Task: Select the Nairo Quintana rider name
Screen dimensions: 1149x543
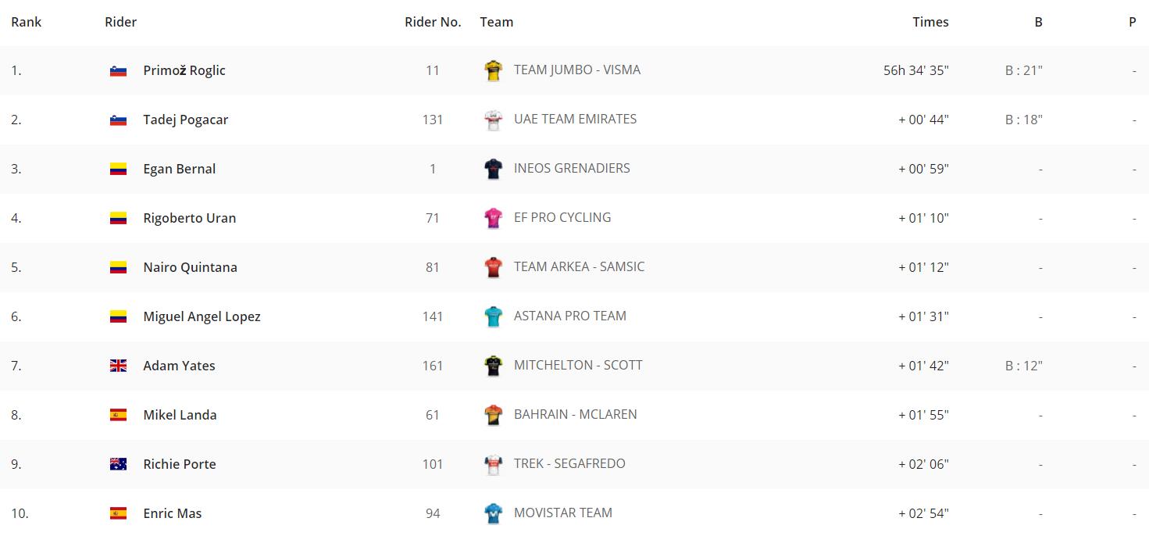Action: coord(191,267)
